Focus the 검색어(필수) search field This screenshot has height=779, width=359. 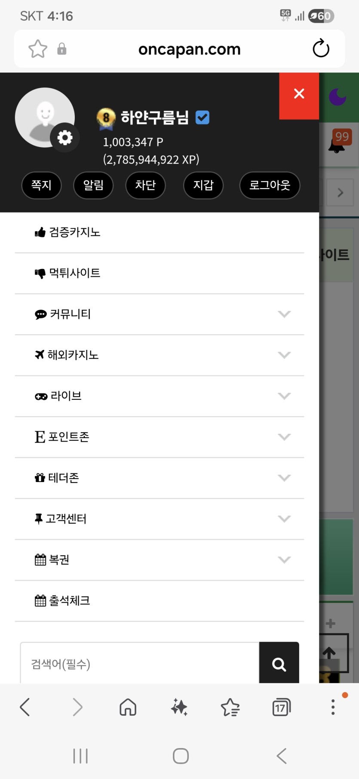pos(140,663)
